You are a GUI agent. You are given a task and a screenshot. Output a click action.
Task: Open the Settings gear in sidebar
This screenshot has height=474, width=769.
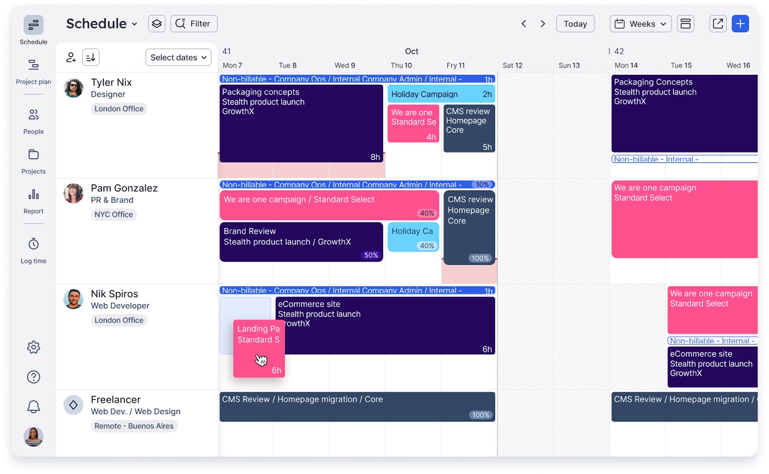34,347
